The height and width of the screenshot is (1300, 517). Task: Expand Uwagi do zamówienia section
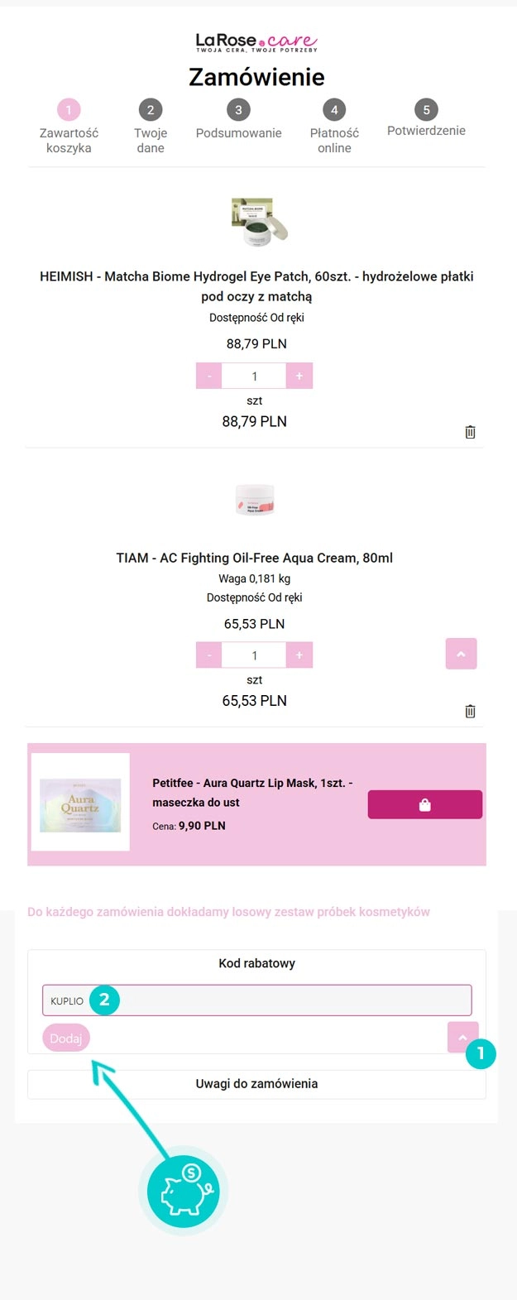(256, 1083)
